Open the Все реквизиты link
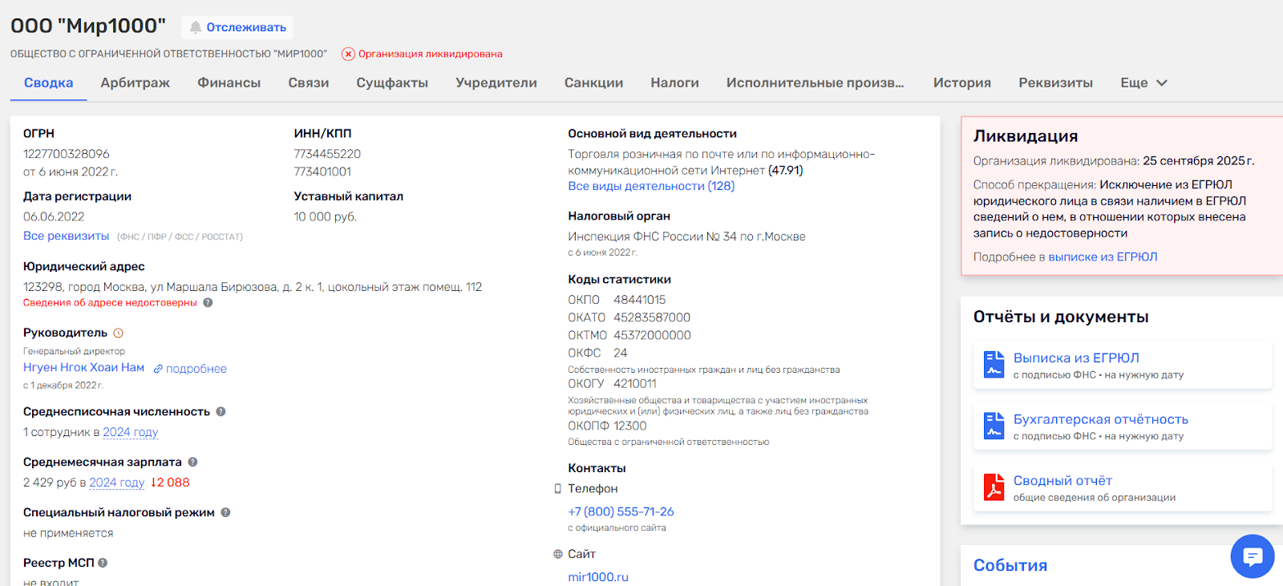Screen dimensions: 1283x586 pos(66,236)
